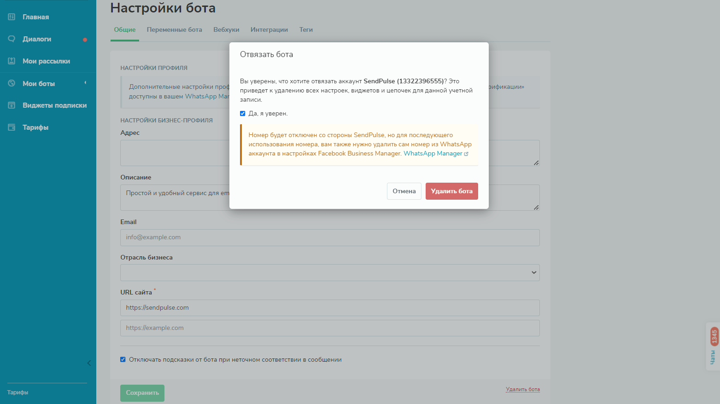Confirm with the red Удалить бота button
The image size is (720, 404).
coord(451,191)
